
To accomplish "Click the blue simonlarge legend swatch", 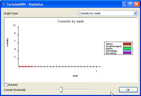I will click(127, 51).
